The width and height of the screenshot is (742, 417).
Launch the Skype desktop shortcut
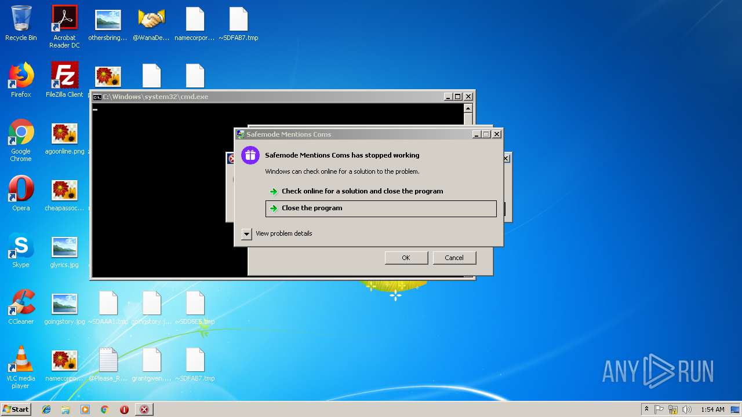click(x=21, y=250)
